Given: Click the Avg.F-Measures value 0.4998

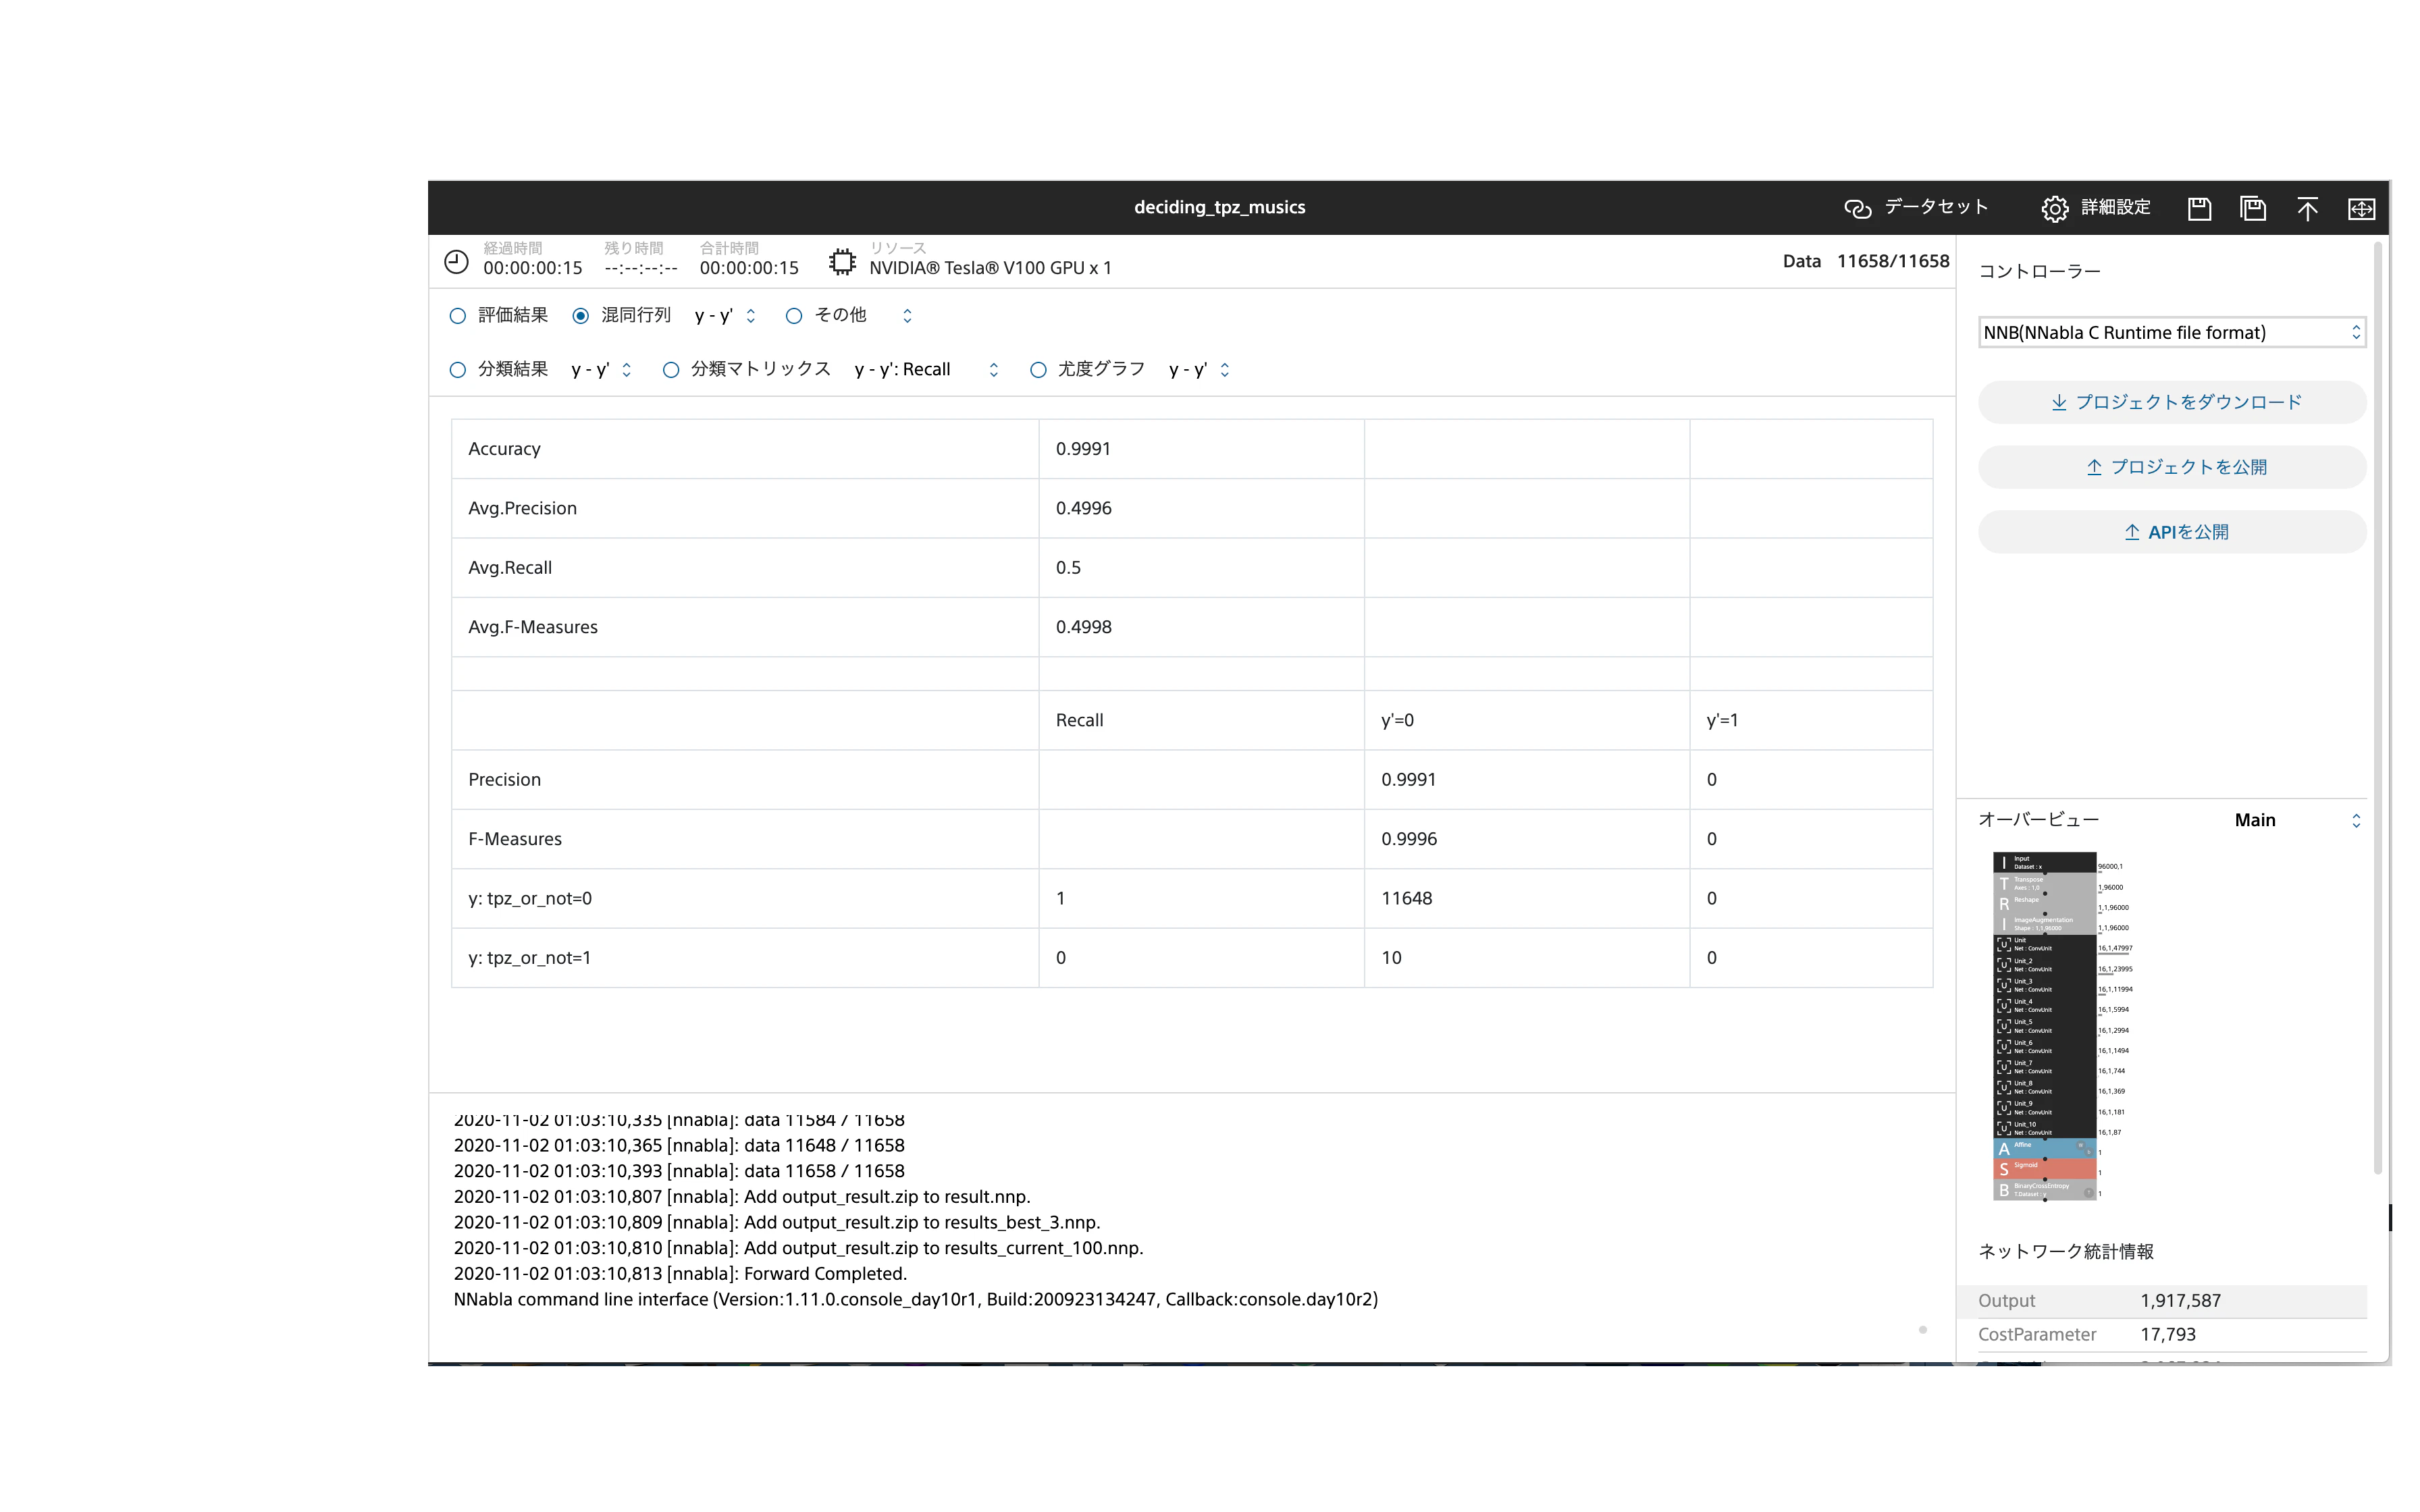Looking at the screenshot, I should (1083, 627).
